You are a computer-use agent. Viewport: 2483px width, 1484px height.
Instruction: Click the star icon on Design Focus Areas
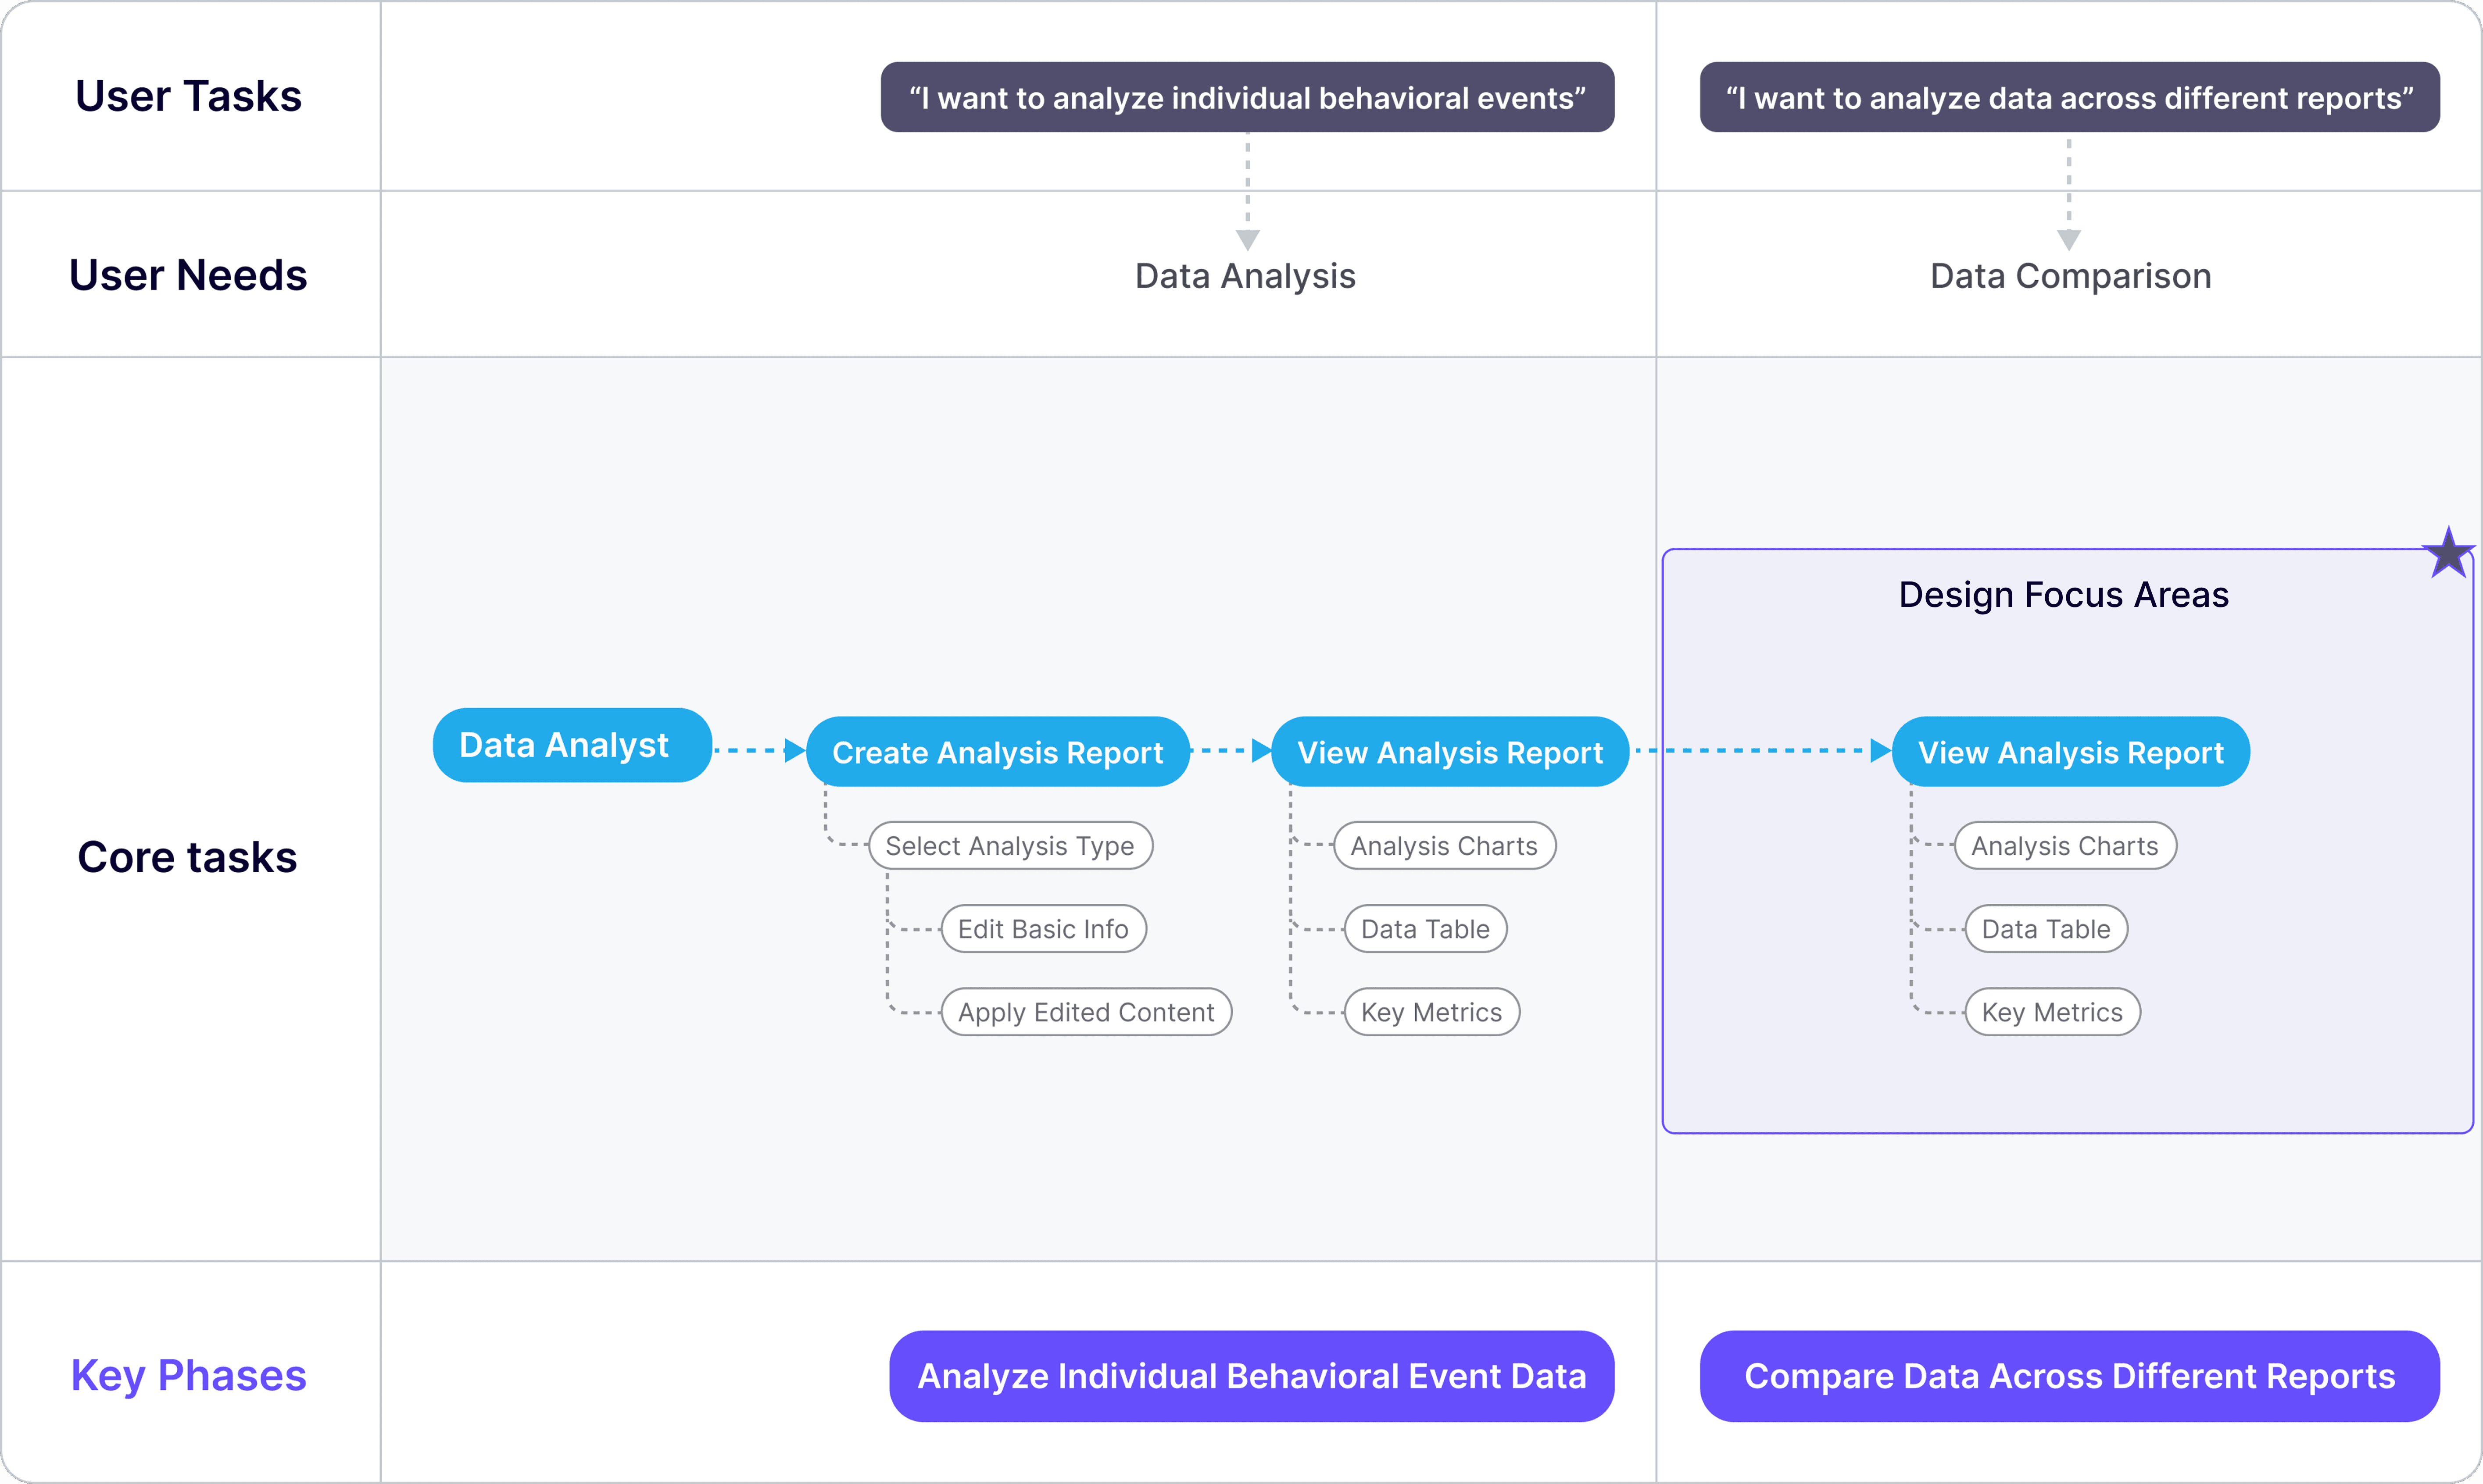point(2448,553)
